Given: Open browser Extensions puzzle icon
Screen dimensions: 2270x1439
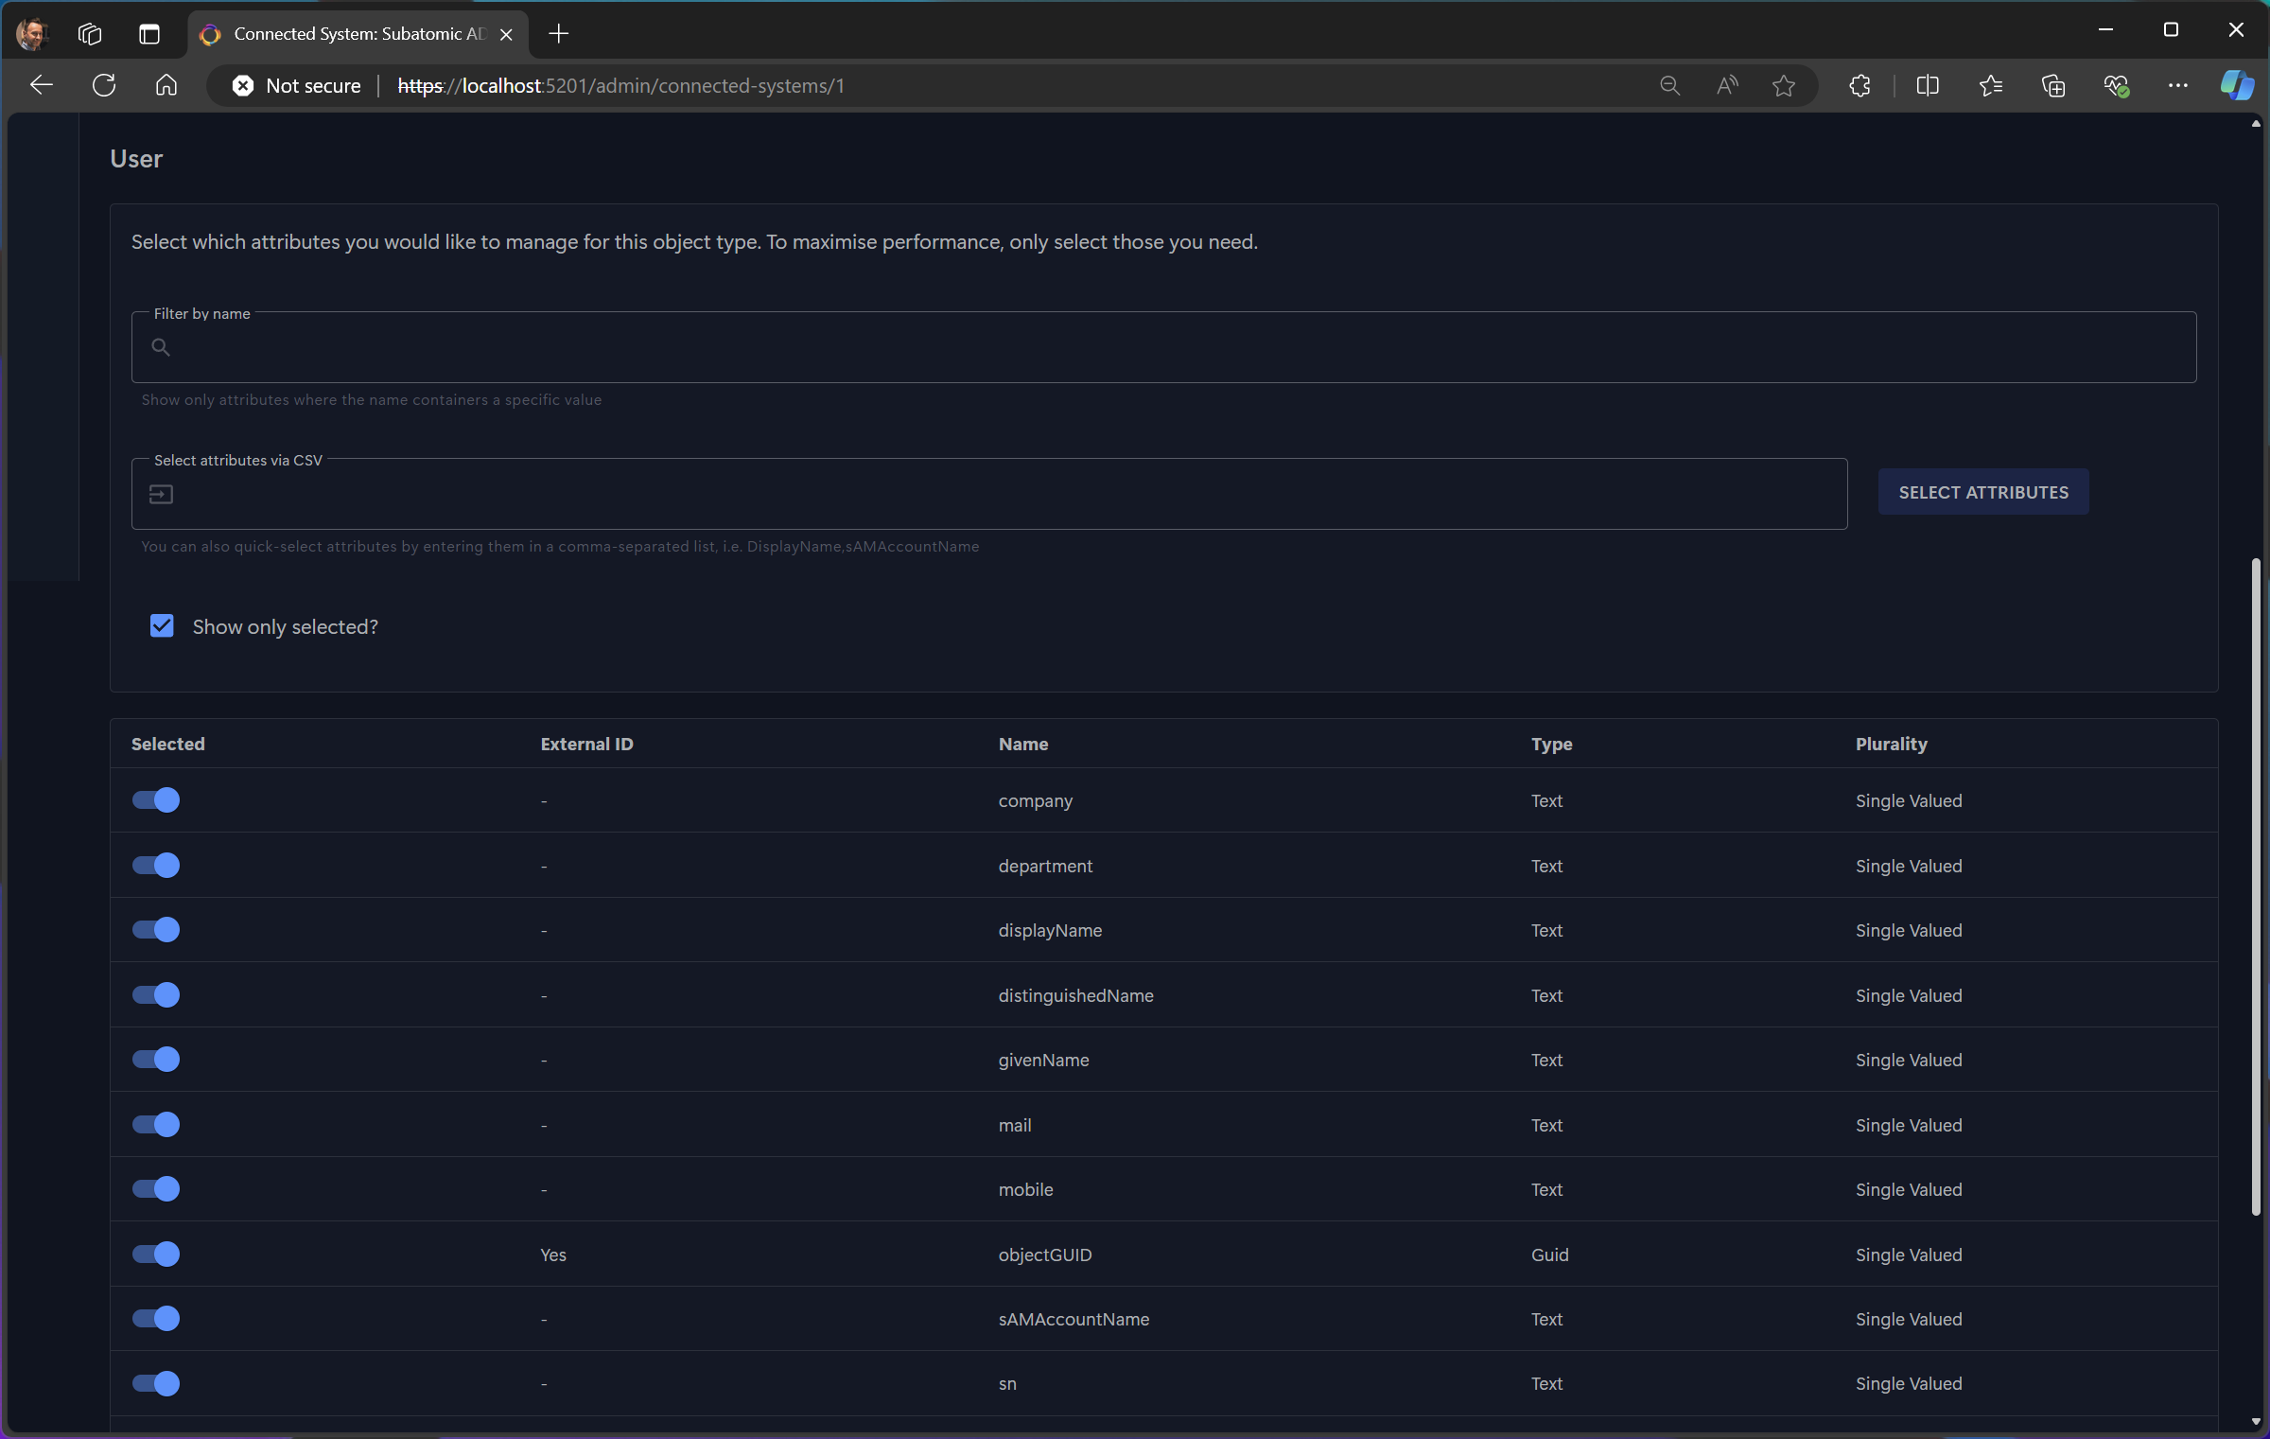Looking at the screenshot, I should coord(1860,85).
